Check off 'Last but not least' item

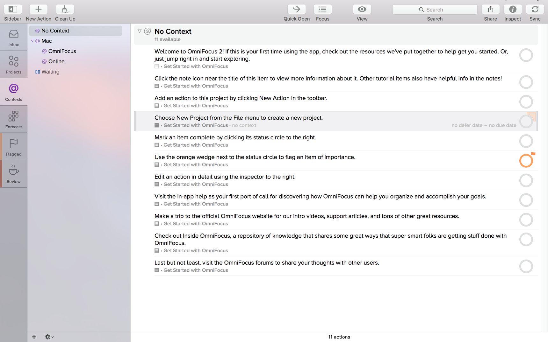pyautogui.click(x=526, y=266)
